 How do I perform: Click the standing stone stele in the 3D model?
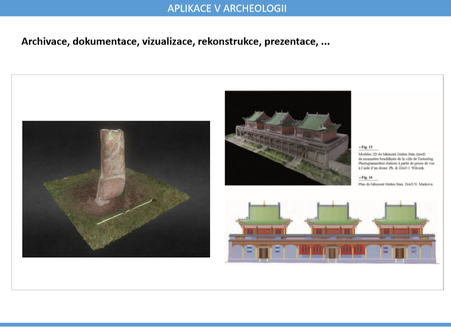pyautogui.click(x=111, y=166)
